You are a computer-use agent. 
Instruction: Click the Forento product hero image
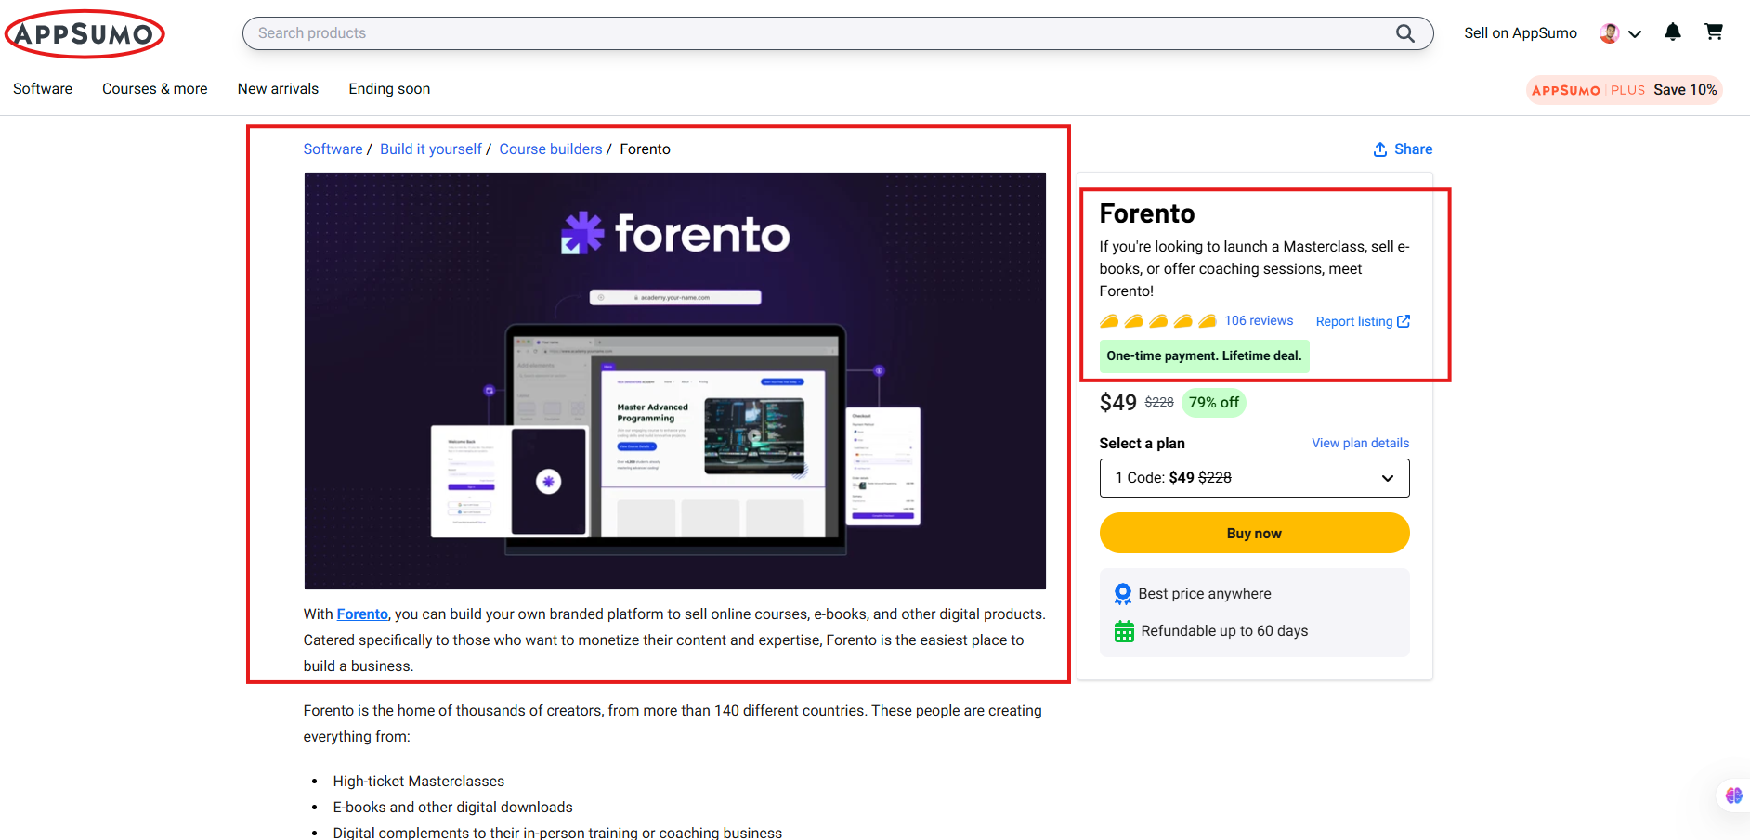[x=674, y=381]
